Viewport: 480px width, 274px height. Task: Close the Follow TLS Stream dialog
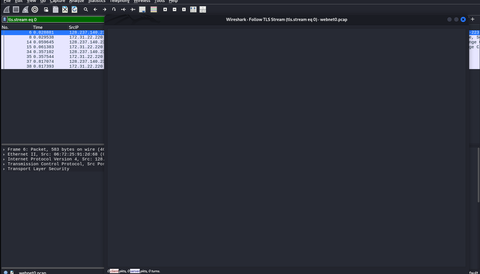(463, 19)
